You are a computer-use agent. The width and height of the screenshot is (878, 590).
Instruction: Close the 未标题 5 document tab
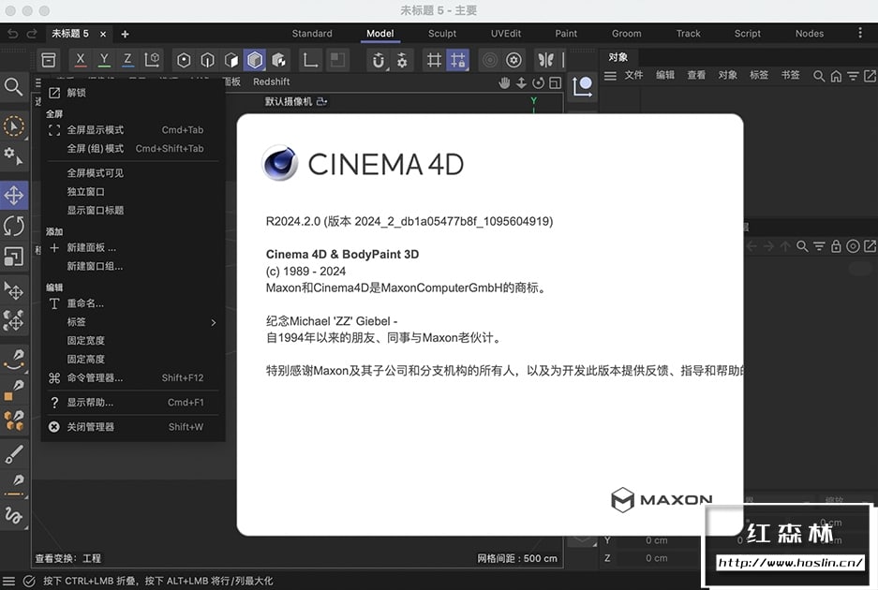tap(103, 34)
